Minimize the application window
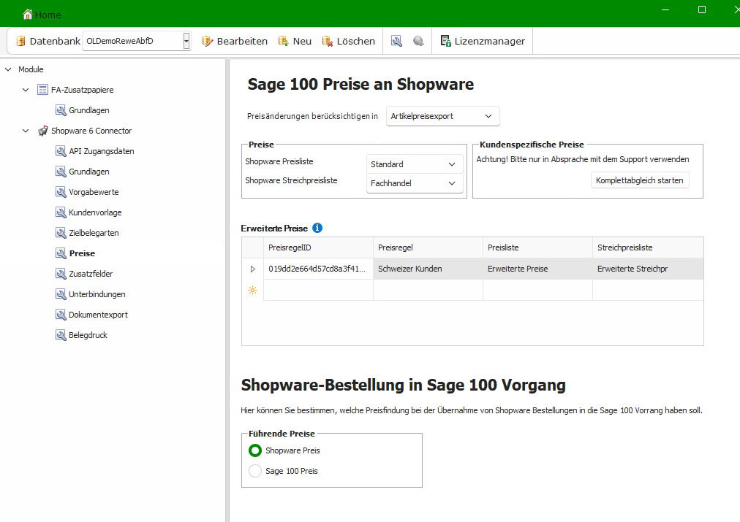This screenshot has width=740, height=522. [665, 9]
